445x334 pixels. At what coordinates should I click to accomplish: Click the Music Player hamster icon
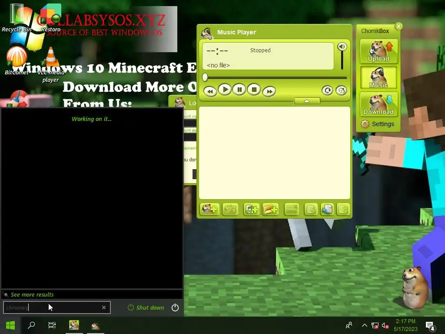[207, 33]
